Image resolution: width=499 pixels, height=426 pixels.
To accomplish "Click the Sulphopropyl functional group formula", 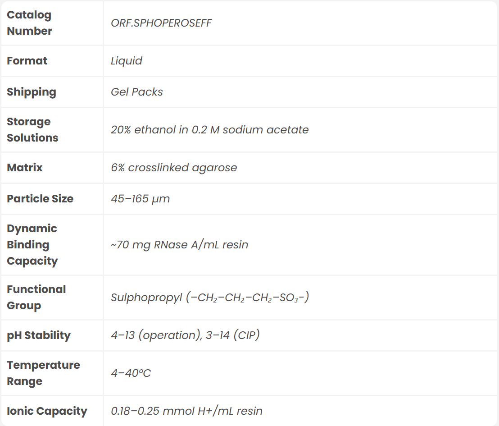I will [210, 298].
